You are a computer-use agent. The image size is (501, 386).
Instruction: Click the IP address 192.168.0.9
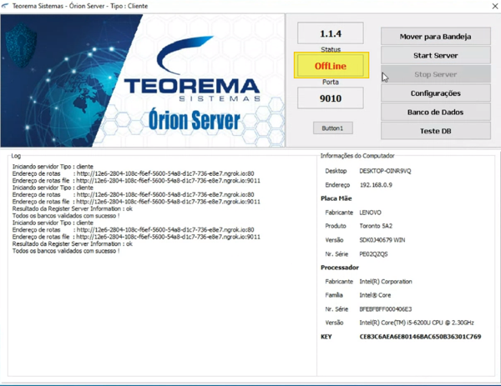(376, 185)
